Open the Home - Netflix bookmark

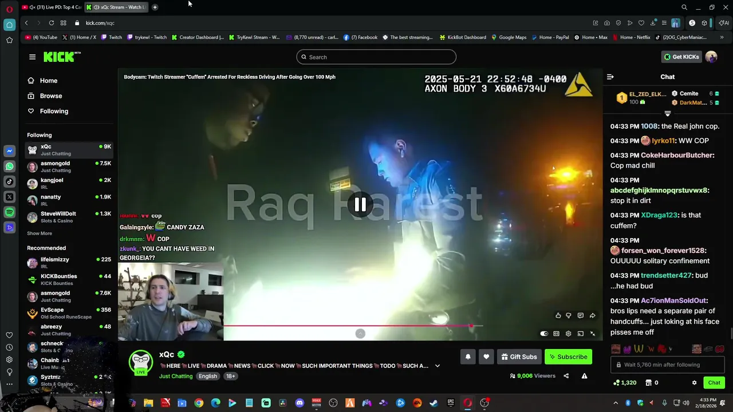631,37
